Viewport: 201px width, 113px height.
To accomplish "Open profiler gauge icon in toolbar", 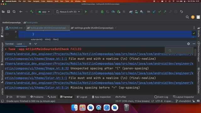I will click(x=113, y=12).
